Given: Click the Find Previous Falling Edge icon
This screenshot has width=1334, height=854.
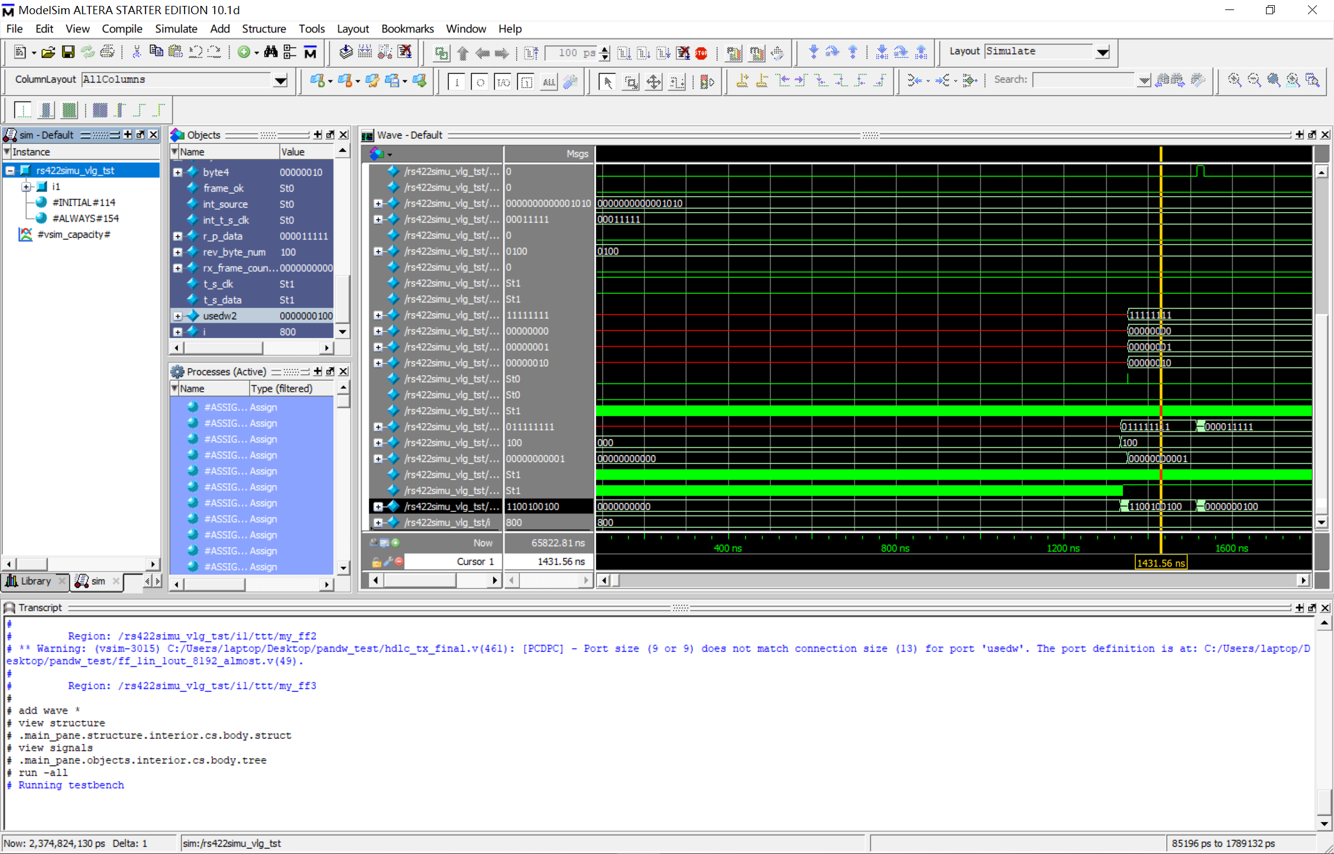Looking at the screenshot, I should (821, 81).
